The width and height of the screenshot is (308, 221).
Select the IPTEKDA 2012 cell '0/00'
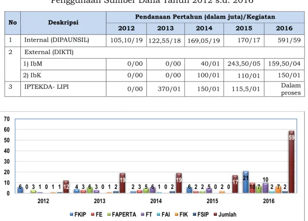coord(126,89)
